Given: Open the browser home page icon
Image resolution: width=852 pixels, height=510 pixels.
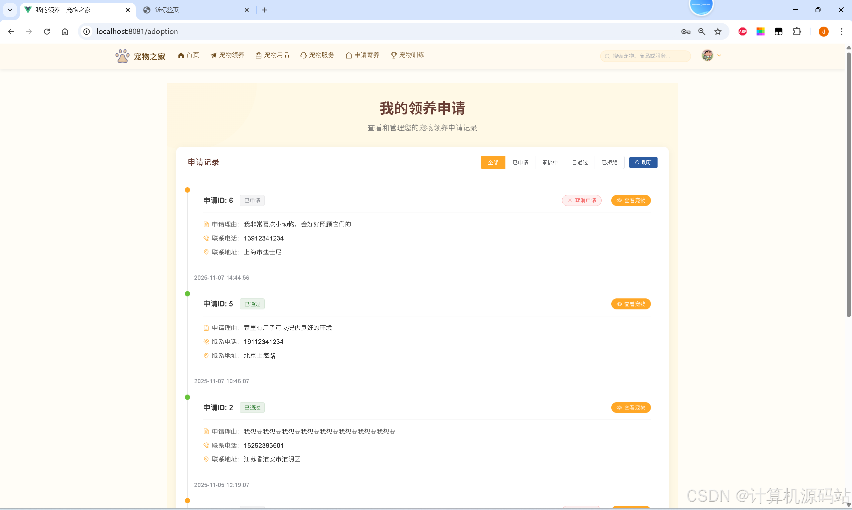Looking at the screenshot, I should coord(65,32).
